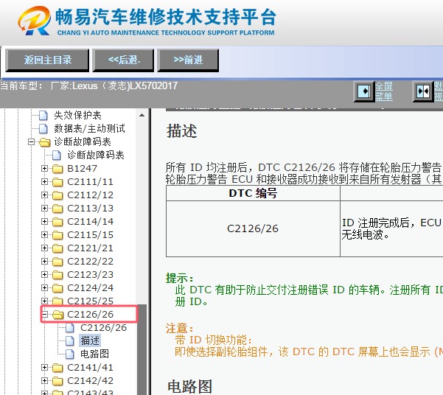Select the C2126/26 child document
The image size is (443, 395).
coord(103,327)
